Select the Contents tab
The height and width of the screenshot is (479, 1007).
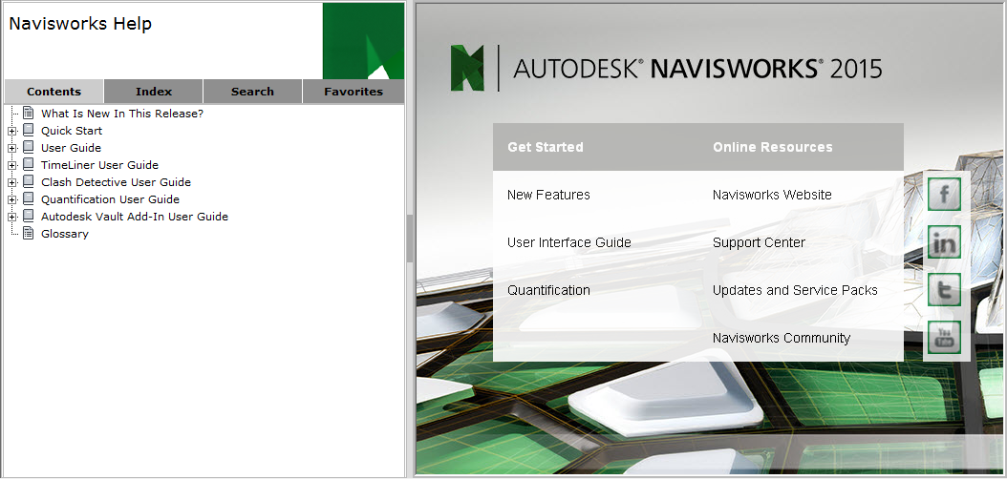pyautogui.click(x=54, y=92)
